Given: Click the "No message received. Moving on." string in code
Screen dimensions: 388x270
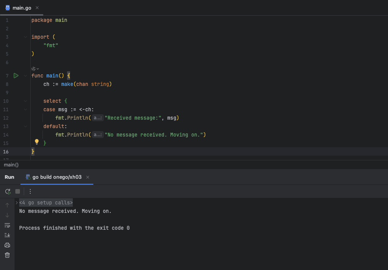Looking at the screenshot, I should pyautogui.click(x=154, y=135).
